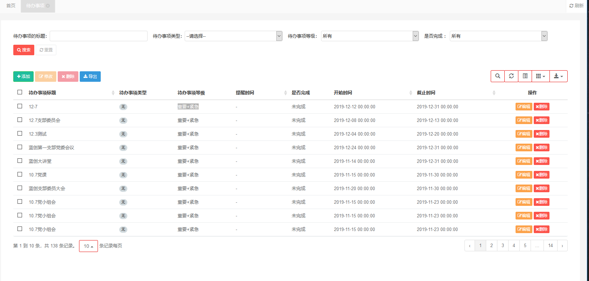Click the green 添加 button
This screenshot has width=589, height=281.
(x=23, y=77)
